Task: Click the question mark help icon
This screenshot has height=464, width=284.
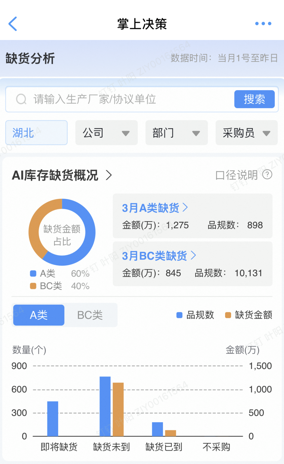Action: click(x=267, y=174)
